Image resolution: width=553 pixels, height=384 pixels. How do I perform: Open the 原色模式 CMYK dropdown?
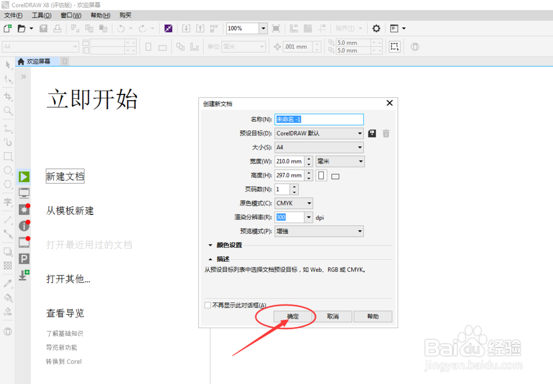(x=294, y=203)
